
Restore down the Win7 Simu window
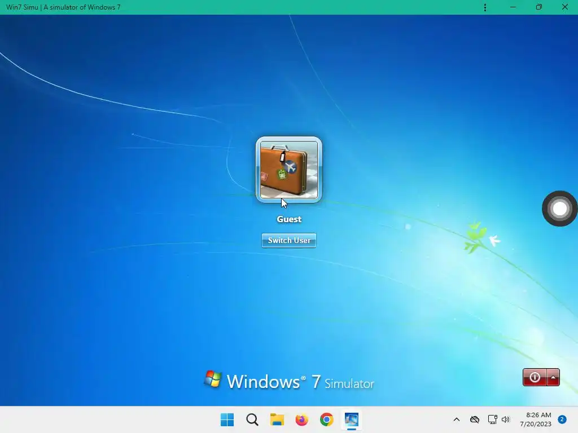(x=539, y=7)
